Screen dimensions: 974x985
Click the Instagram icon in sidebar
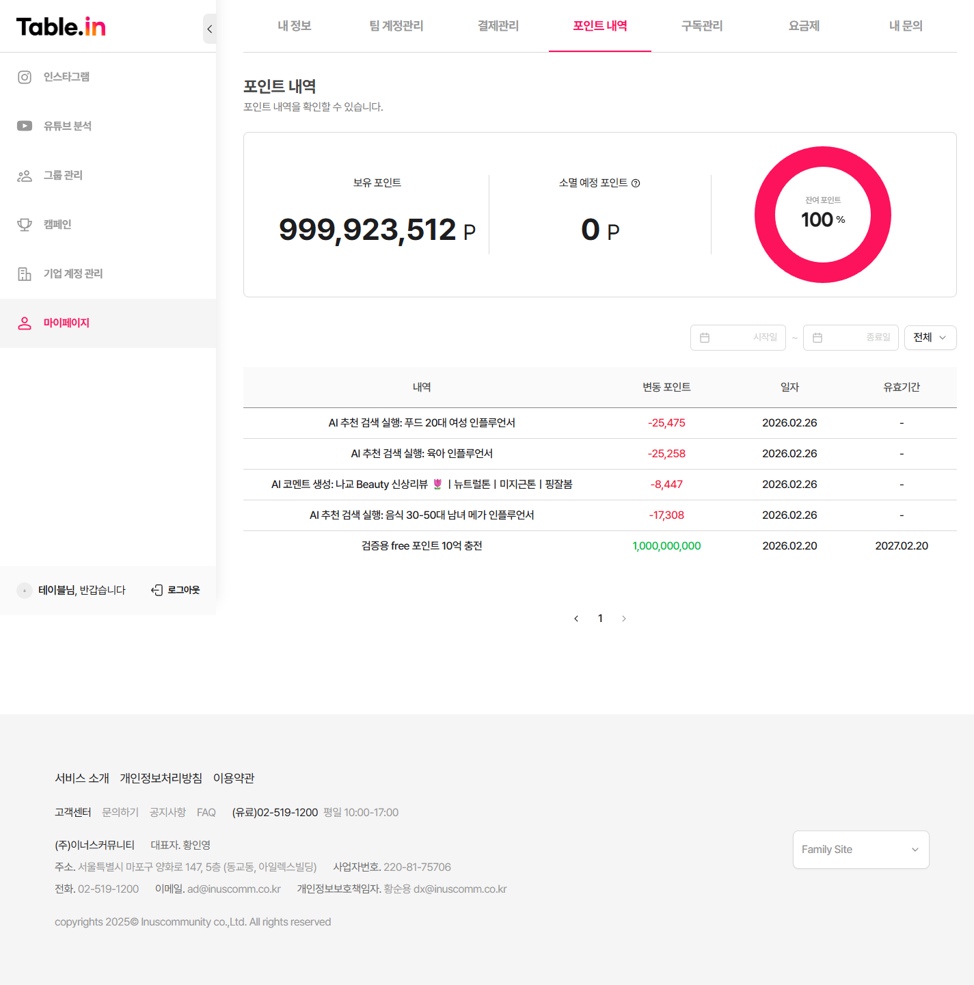pyautogui.click(x=25, y=77)
